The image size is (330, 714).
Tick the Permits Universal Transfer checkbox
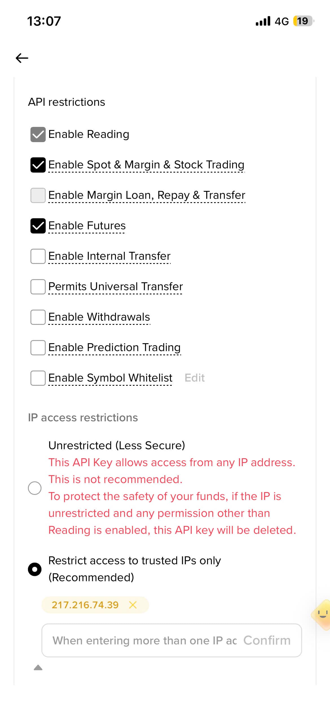[x=38, y=287]
